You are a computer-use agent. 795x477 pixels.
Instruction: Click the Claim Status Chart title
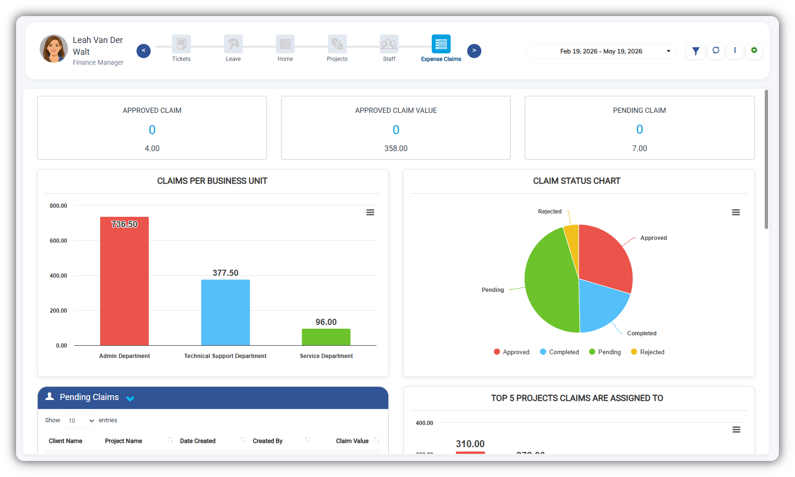[577, 181]
